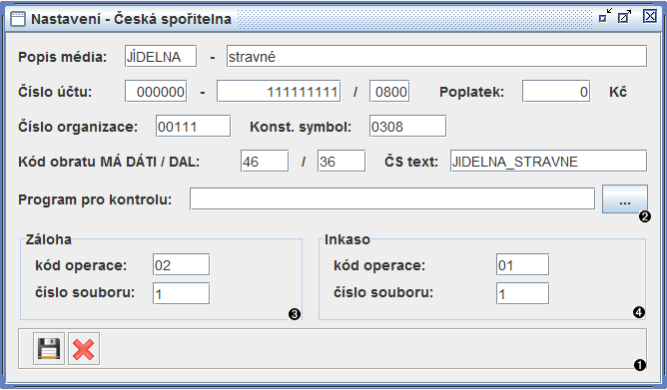Minimize the Nastavení window

[x=605, y=16]
